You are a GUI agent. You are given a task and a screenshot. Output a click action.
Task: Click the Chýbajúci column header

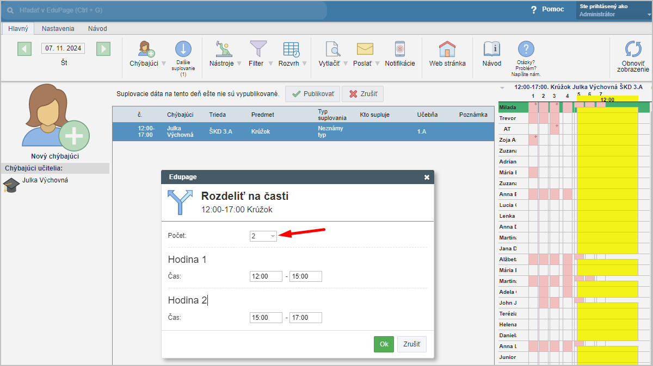[x=180, y=115]
